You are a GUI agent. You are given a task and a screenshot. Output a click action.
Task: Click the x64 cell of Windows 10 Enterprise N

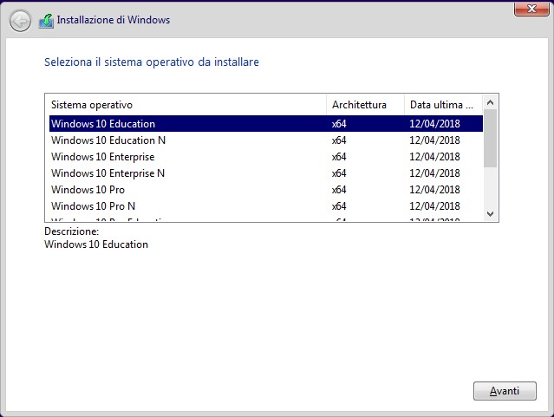[x=339, y=173]
